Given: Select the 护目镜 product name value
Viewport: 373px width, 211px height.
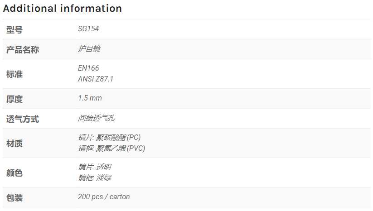Looking at the screenshot, I should coord(89,49).
